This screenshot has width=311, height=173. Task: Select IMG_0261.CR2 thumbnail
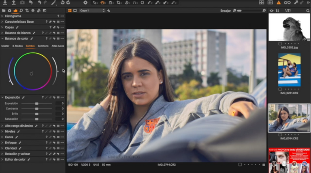(289, 70)
